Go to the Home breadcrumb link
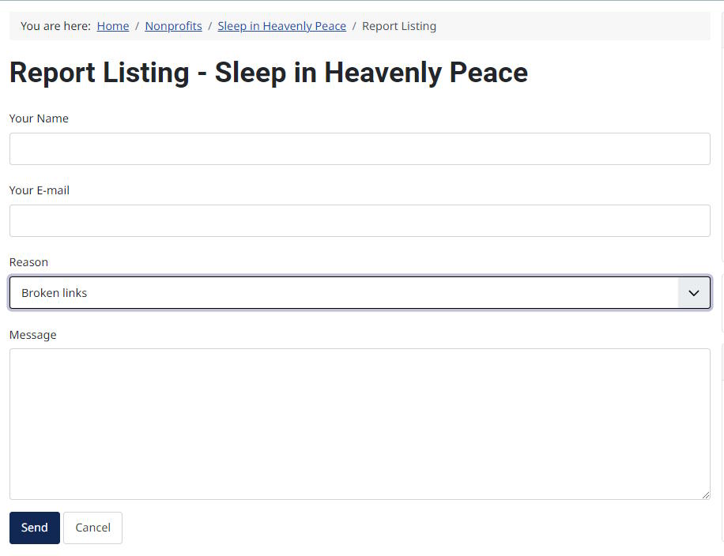724x556 pixels. pyautogui.click(x=113, y=26)
